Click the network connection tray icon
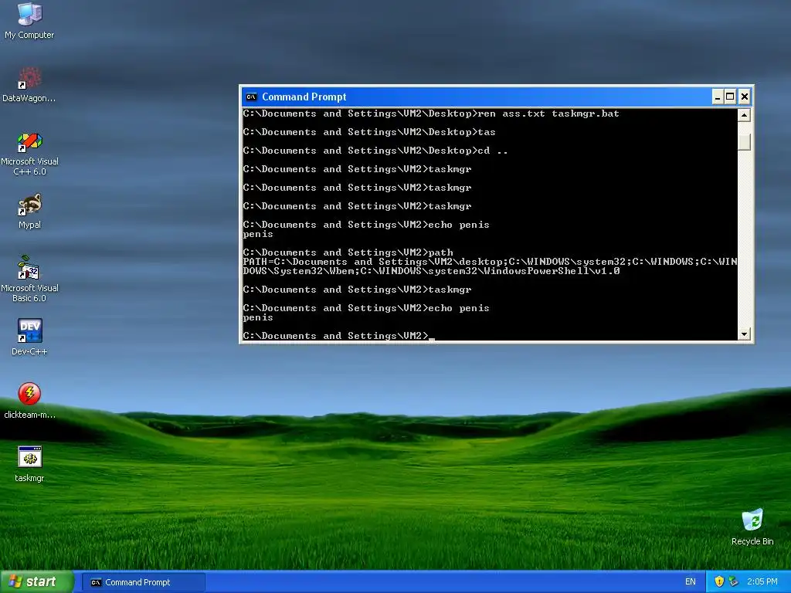Image resolution: width=791 pixels, height=593 pixels. point(734,581)
